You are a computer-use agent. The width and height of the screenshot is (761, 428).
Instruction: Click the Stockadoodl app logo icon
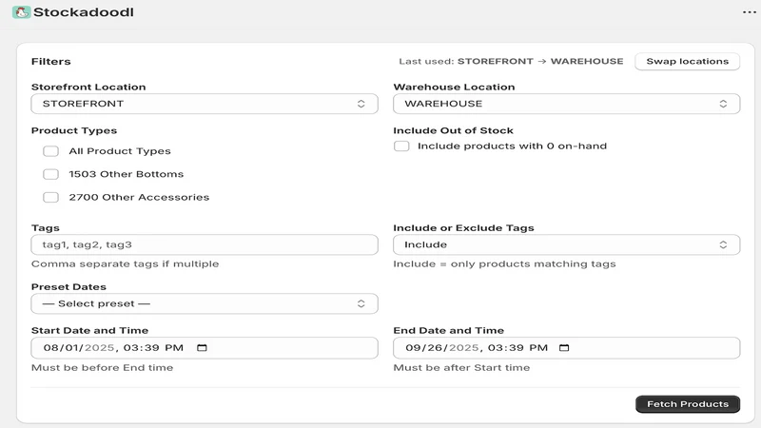21,12
